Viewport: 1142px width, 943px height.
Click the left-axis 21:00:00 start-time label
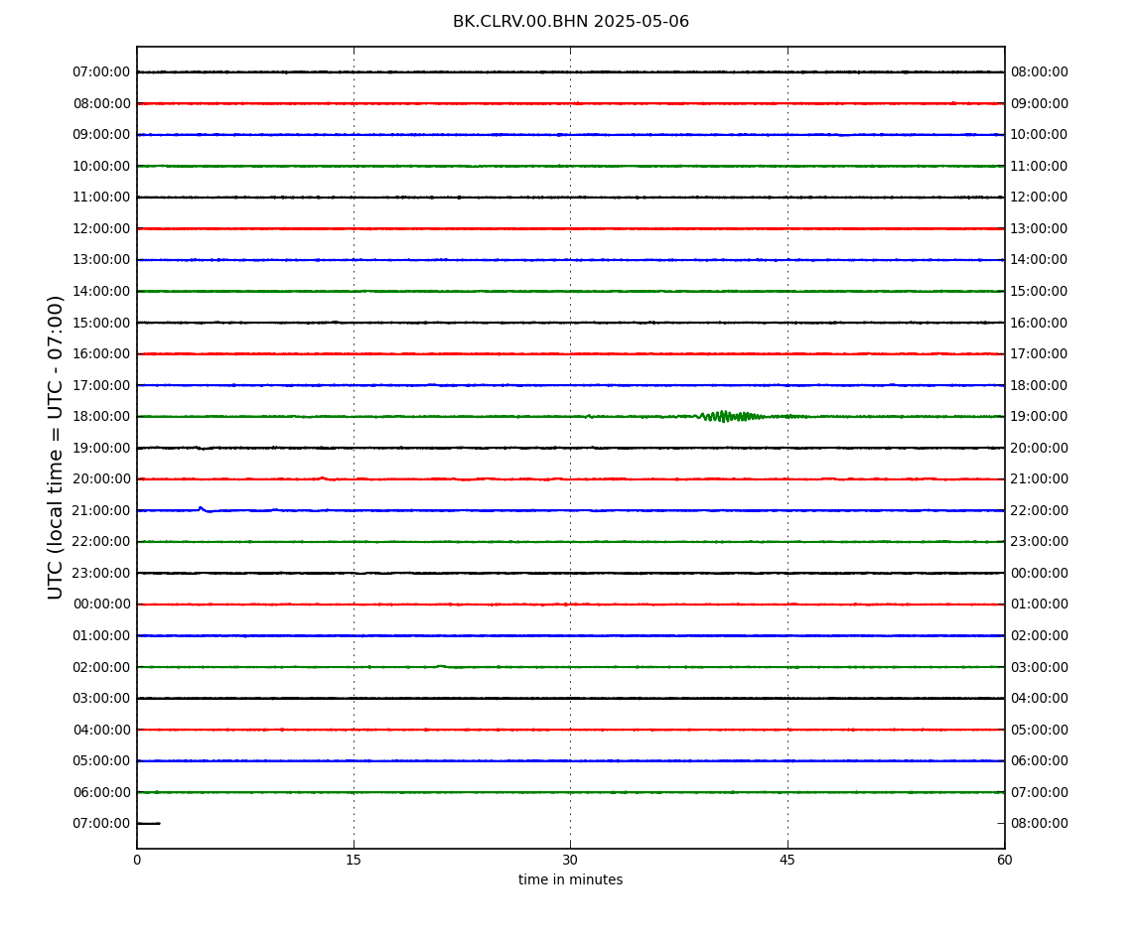coord(102,510)
